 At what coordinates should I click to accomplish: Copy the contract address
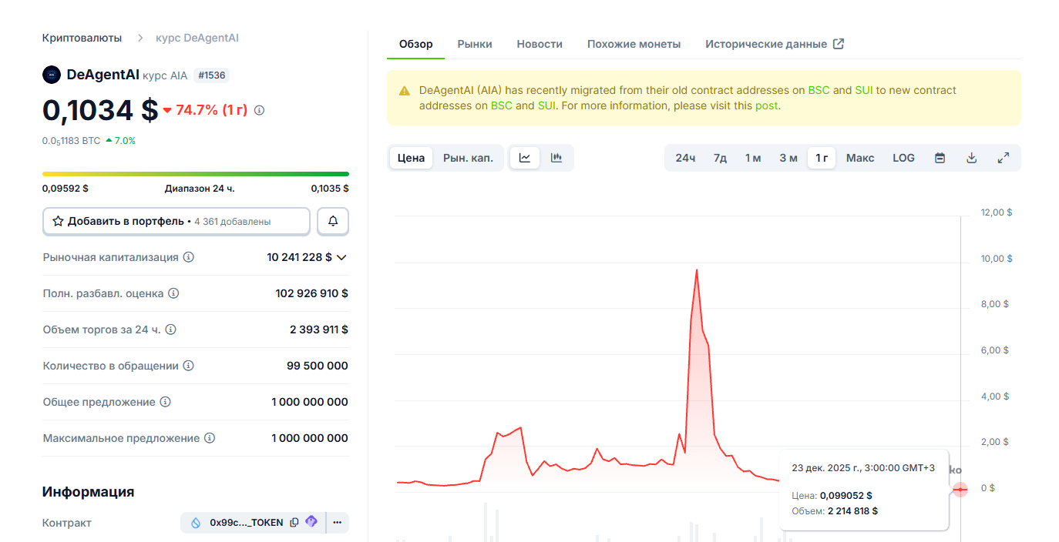point(294,523)
